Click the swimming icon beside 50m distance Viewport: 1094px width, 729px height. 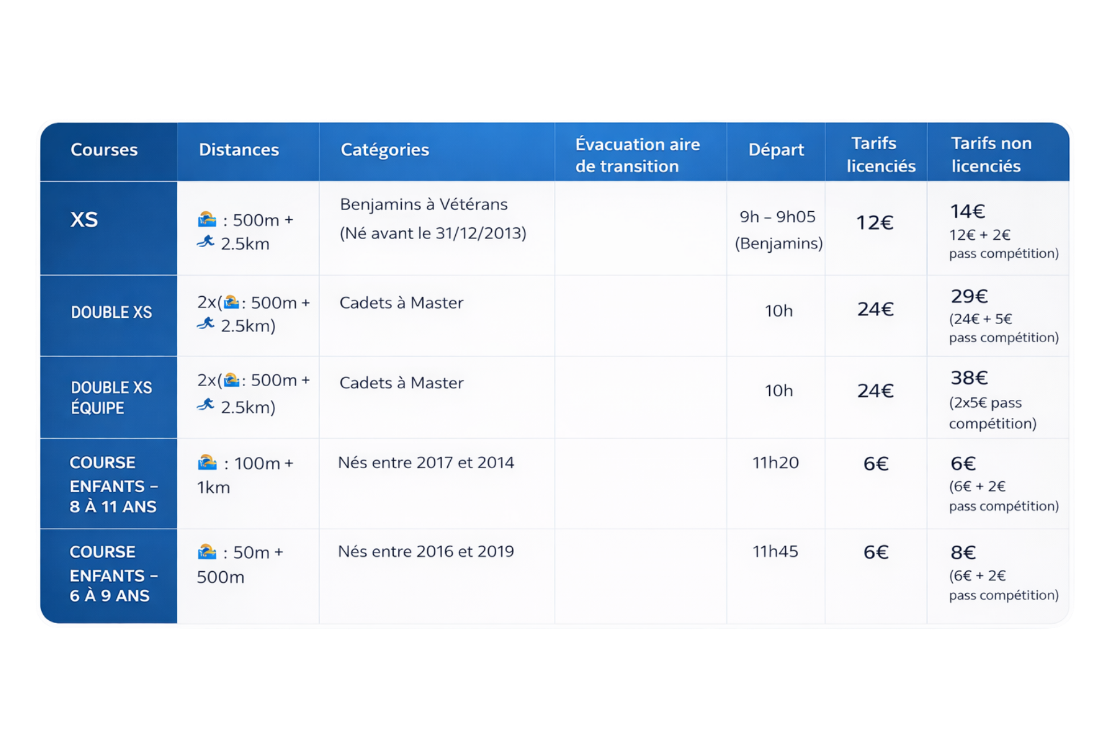click(x=207, y=551)
